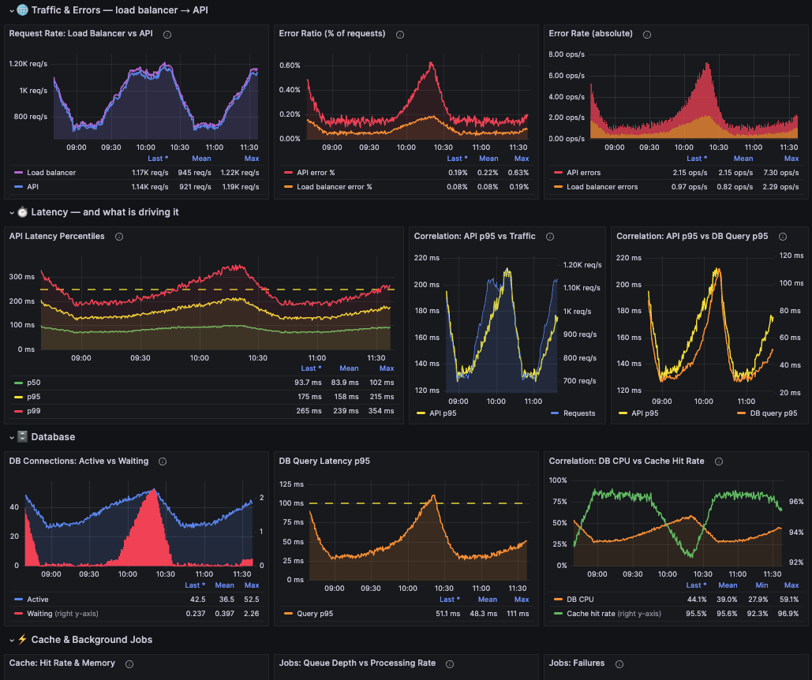Sort Request Rate legend by Last column

[158, 159]
